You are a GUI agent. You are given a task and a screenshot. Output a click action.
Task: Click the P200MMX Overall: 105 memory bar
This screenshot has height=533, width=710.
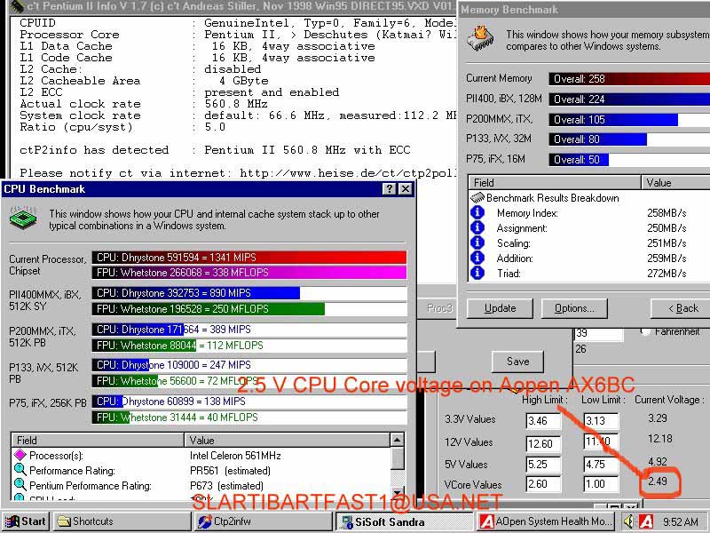pyautogui.click(x=613, y=120)
